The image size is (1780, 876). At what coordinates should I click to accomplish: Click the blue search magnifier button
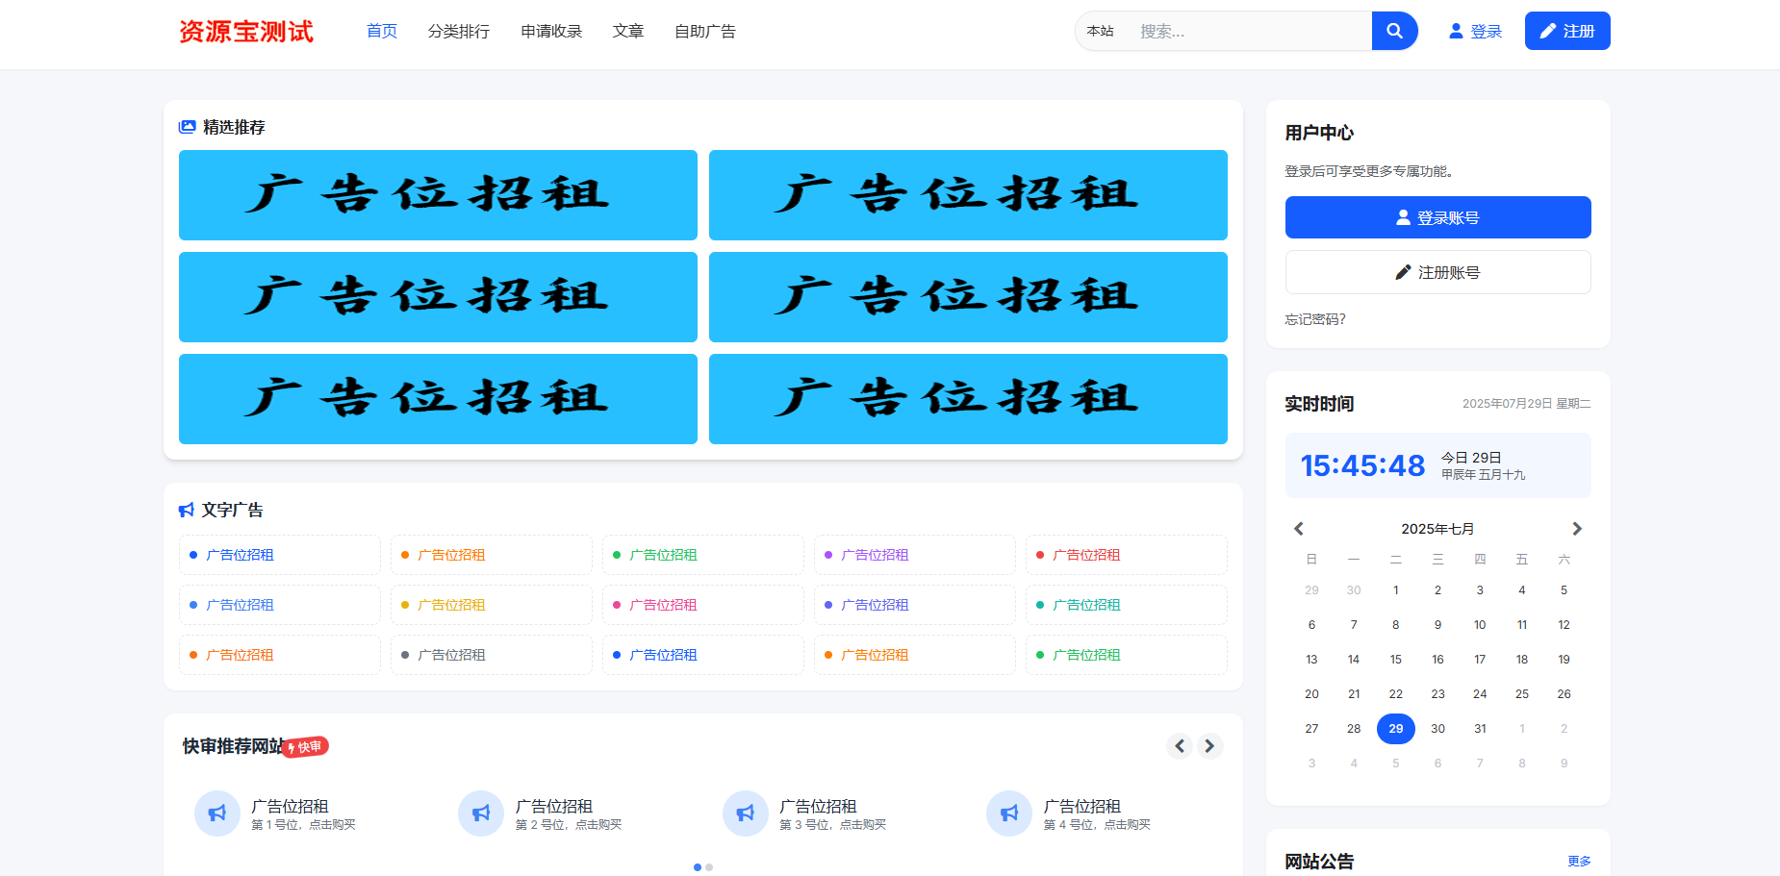tap(1394, 31)
